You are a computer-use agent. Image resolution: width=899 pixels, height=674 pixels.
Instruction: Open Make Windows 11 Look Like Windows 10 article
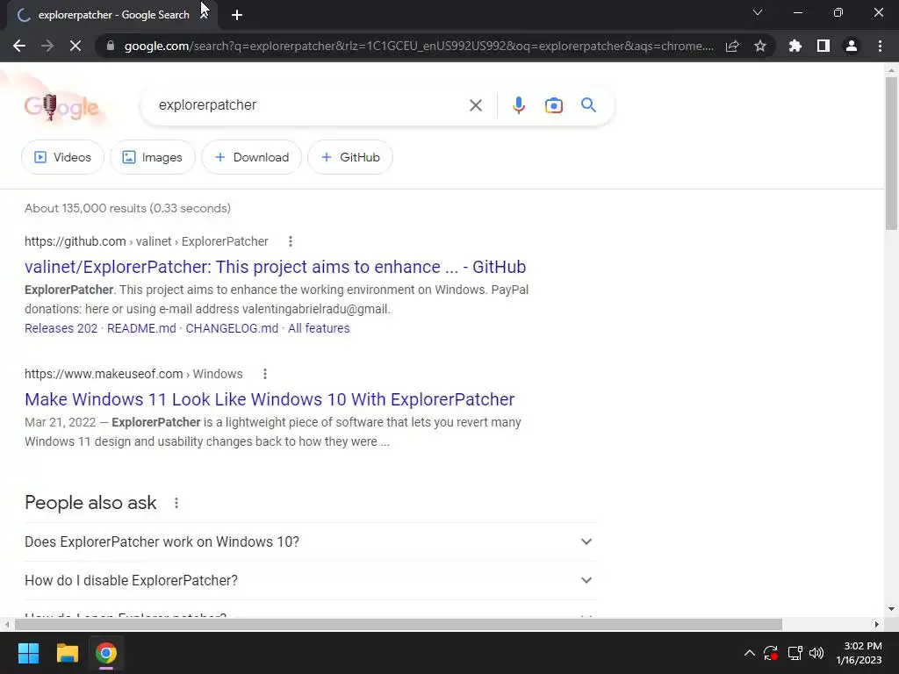(270, 399)
